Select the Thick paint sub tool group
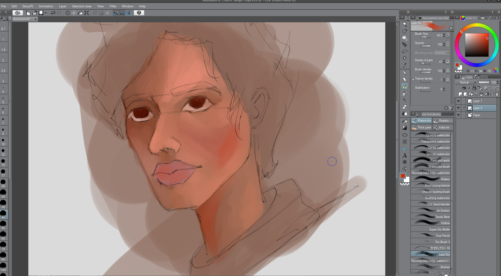The image size is (501, 276). [421, 127]
